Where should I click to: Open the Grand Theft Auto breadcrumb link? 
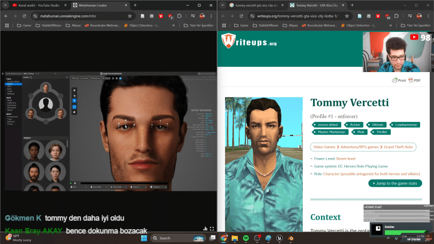[x=398, y=147]
